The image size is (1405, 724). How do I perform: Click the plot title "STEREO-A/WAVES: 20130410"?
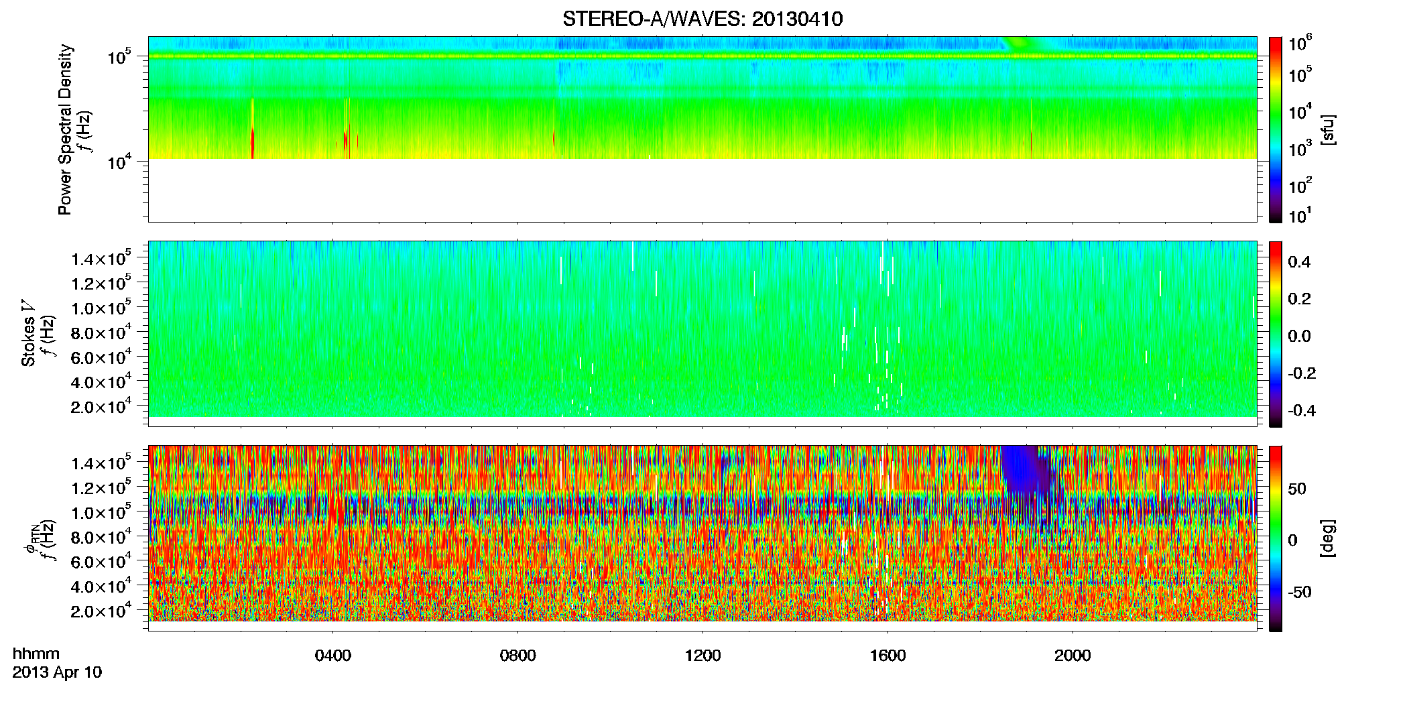702,19
